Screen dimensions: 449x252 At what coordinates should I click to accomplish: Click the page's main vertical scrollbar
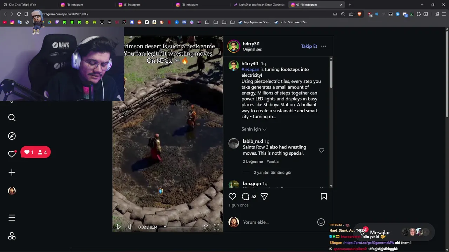[447, 73]
